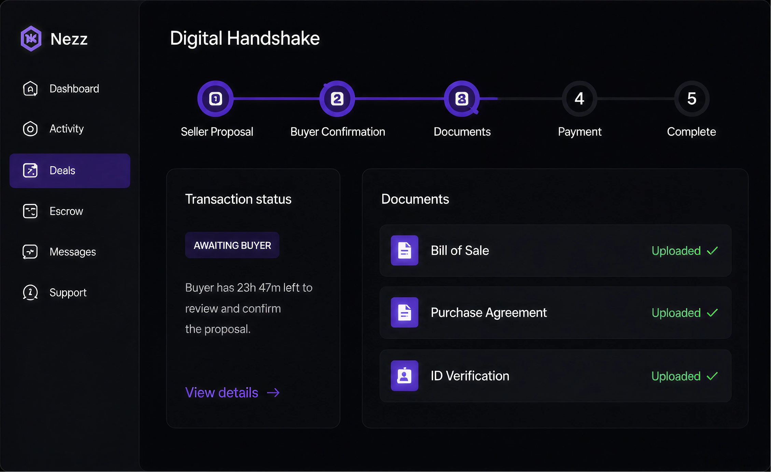
Task: Select the Deals menu item
Action: (x=70, y=170)
